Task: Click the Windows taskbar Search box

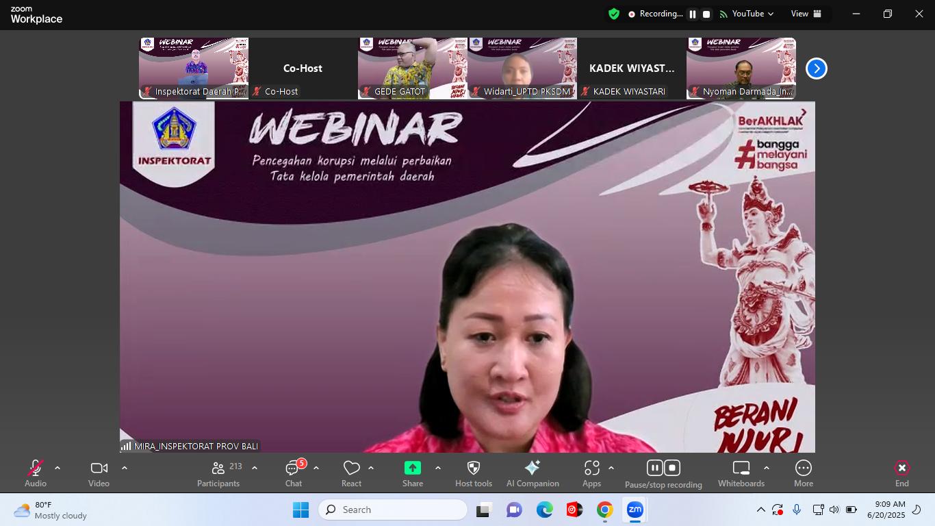Action: coord(393,510)
